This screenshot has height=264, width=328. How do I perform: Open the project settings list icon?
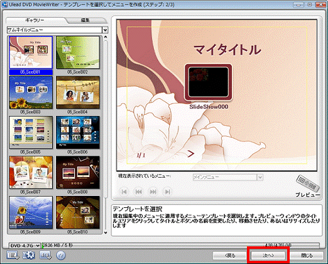[x=13, y=255]
